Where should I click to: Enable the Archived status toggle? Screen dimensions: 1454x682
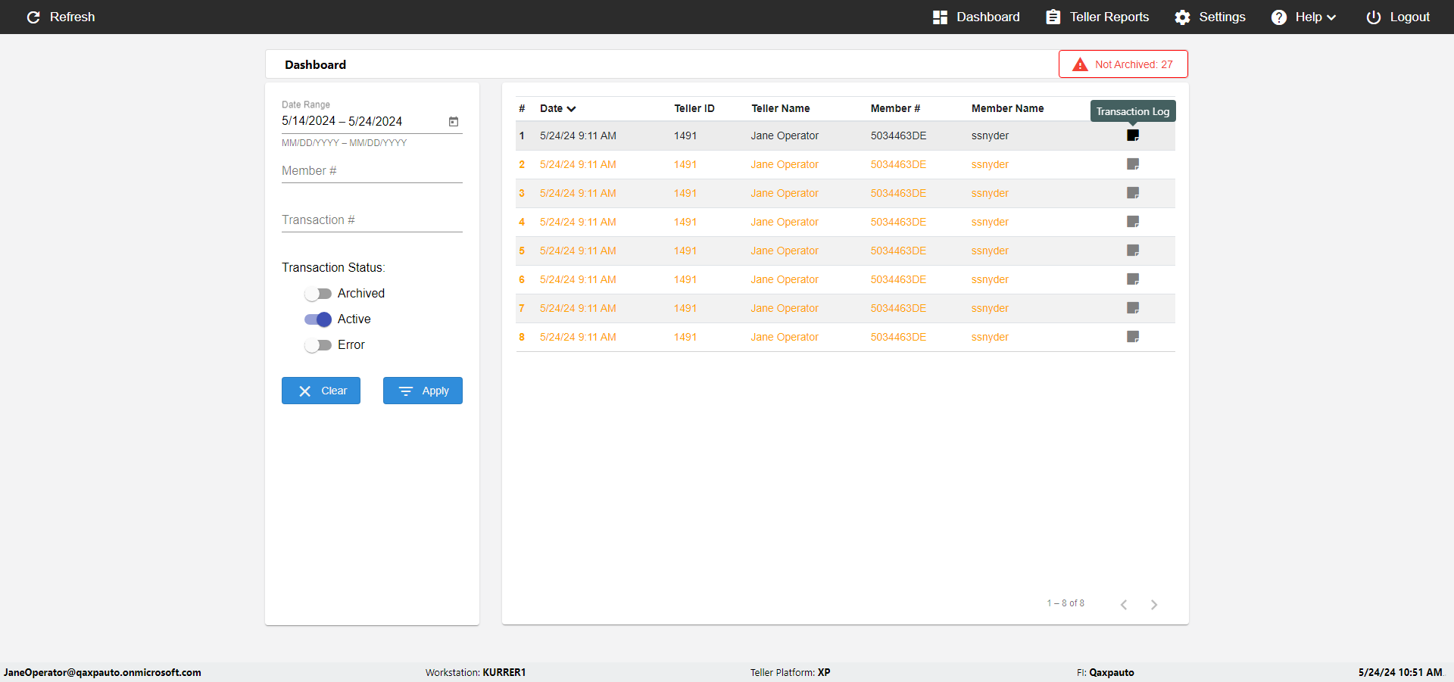(318, 294)
